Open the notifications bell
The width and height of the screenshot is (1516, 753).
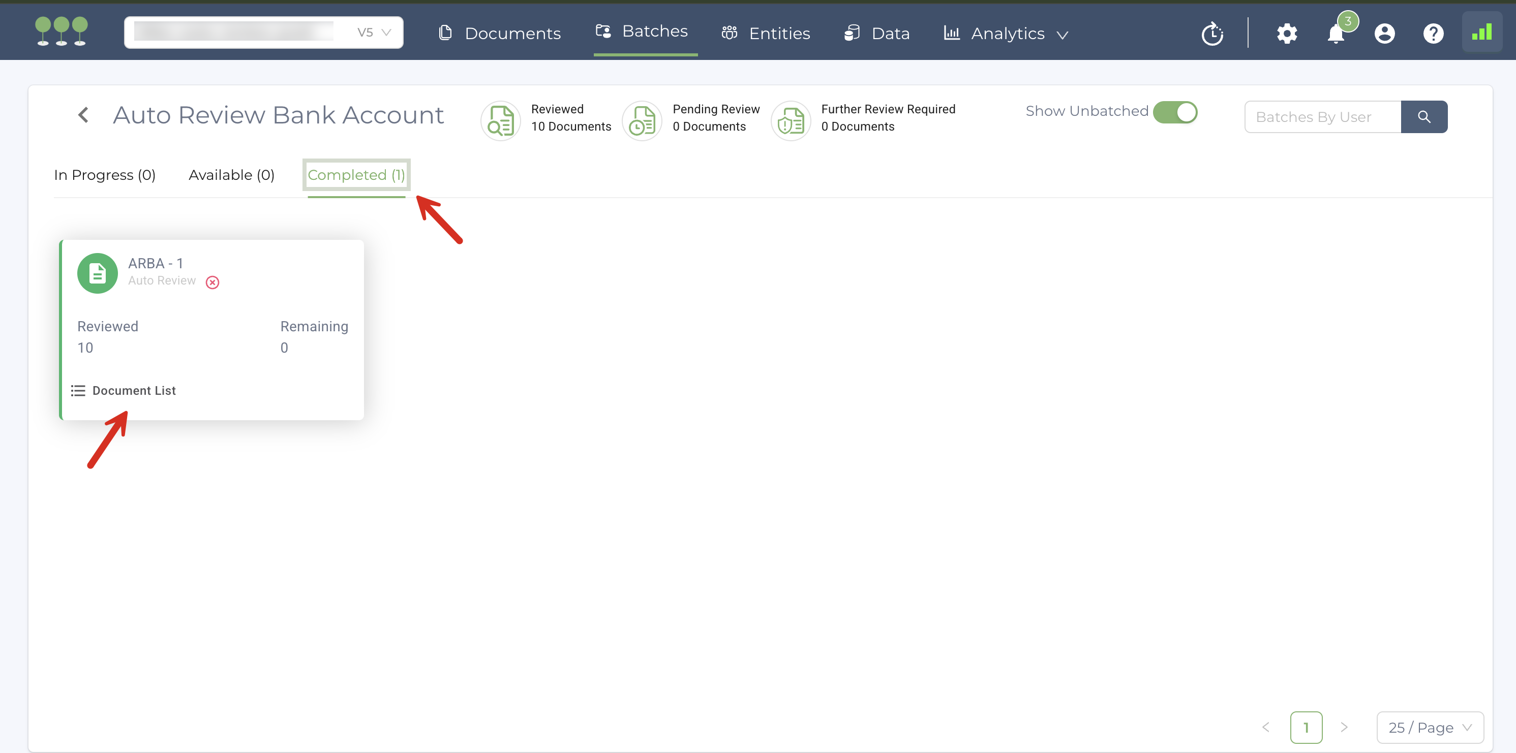tap(1336, 34)
